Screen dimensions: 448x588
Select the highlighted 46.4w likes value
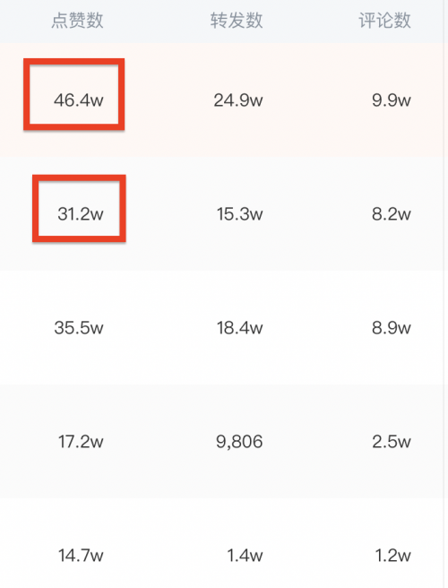click(x=78, y=100)
